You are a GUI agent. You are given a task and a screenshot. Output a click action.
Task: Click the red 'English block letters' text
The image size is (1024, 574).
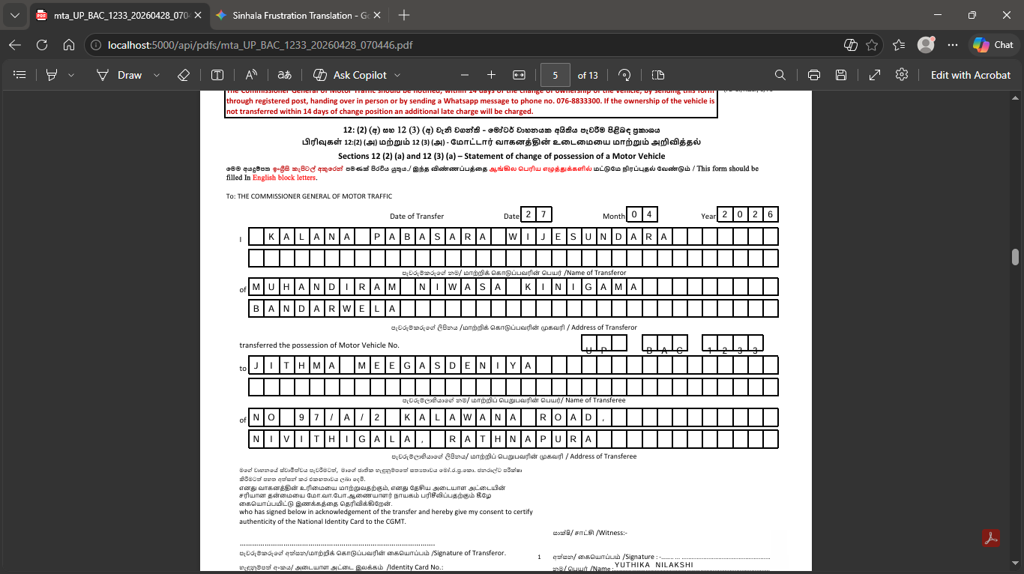pyautogui.click(x=284, y=178)
